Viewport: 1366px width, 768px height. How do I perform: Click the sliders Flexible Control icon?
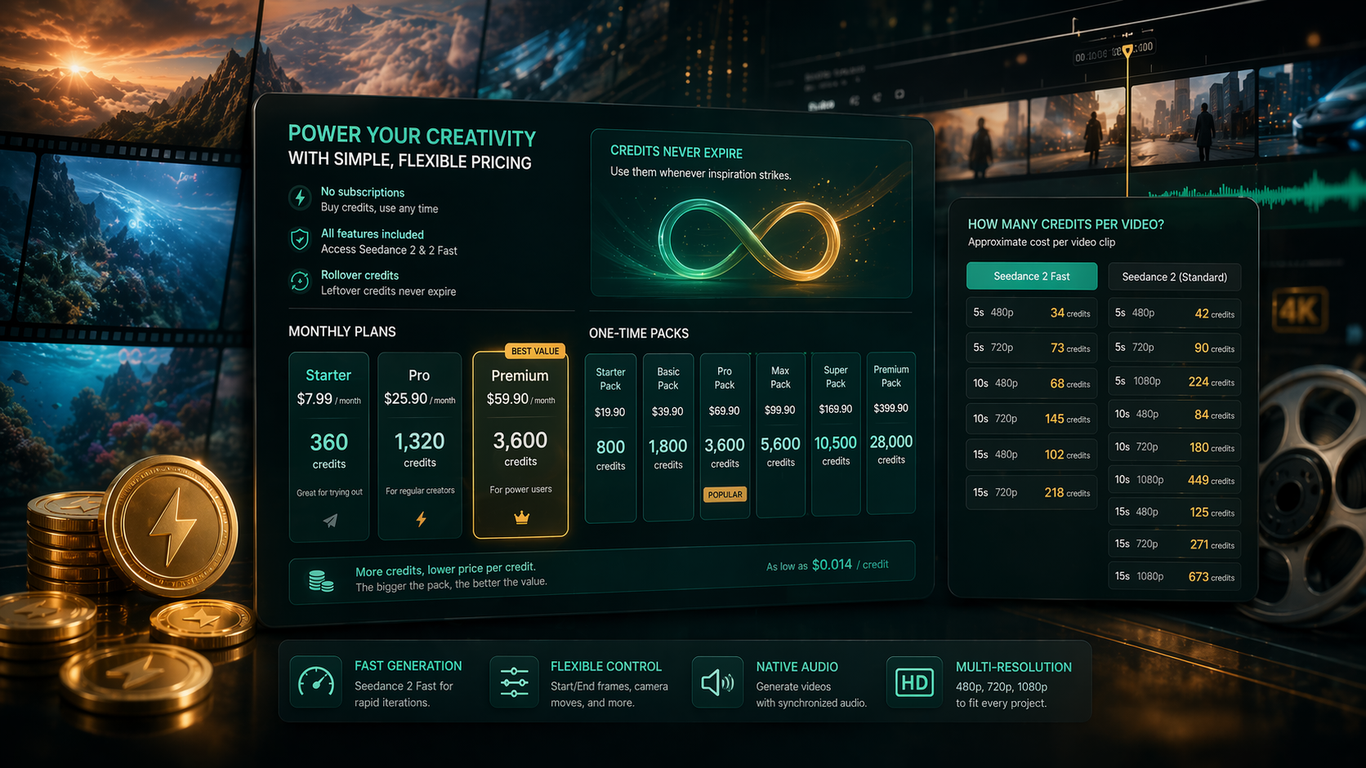pyautogui.click(x=514, y=681)
